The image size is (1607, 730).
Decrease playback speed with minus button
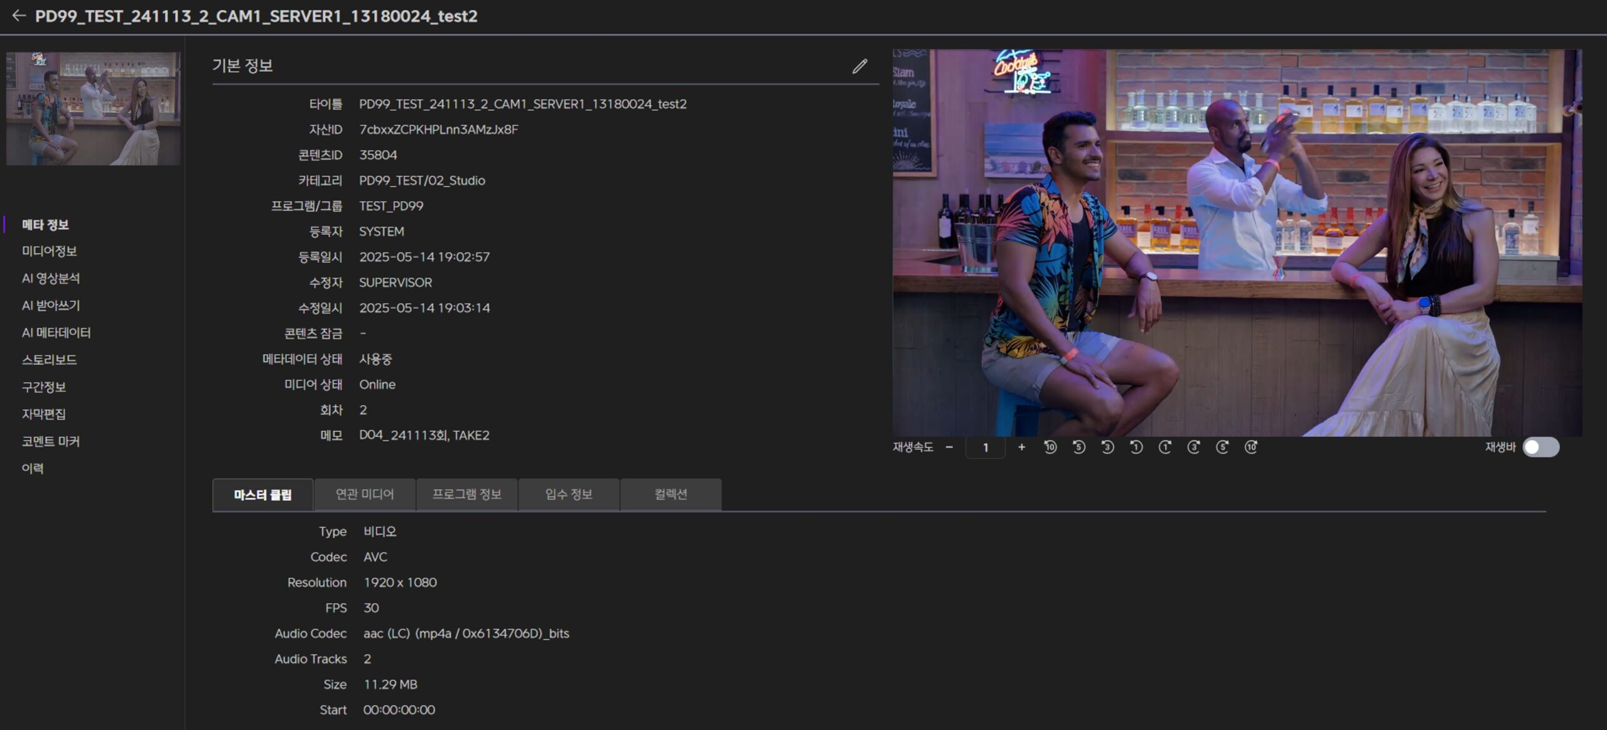click(x=949, y=447)
